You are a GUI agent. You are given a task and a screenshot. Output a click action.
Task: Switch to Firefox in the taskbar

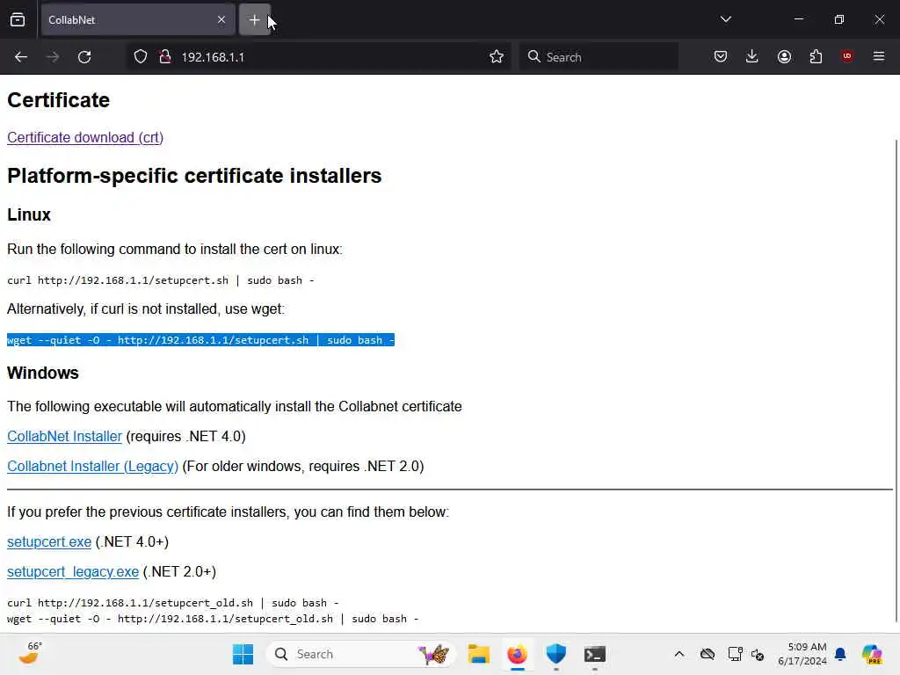pyautogui.click(x=517, y=654)
